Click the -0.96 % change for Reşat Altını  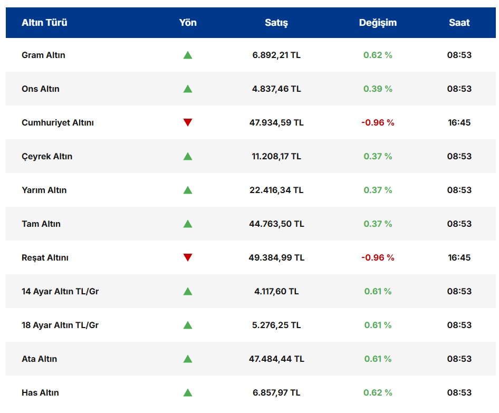[378, 257]
